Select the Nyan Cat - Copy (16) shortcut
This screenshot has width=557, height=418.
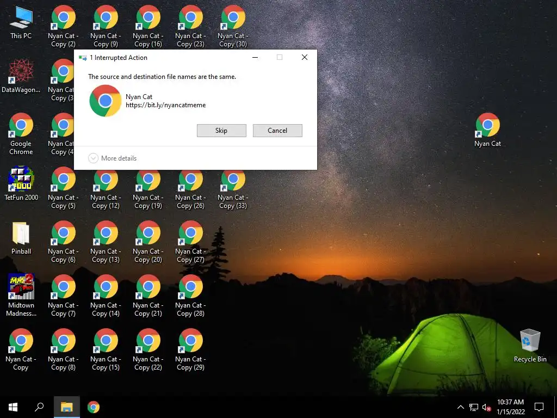148,26
